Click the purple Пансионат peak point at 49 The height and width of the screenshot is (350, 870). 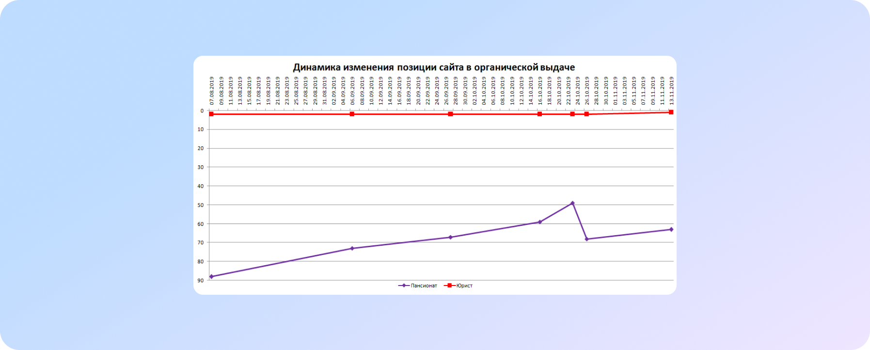click(x=572, y=203)
